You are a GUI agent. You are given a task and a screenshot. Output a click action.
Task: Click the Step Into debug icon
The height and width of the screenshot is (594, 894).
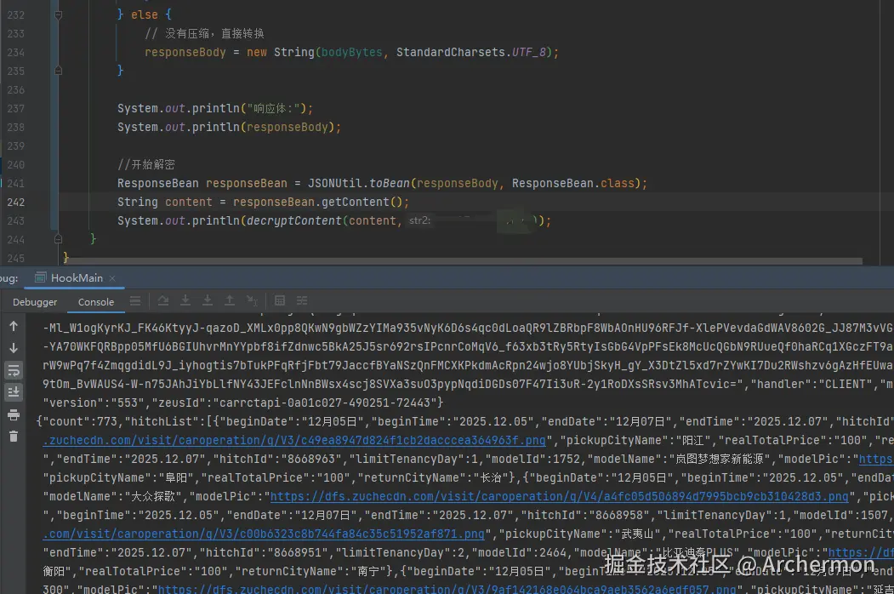tap(185, 300)
